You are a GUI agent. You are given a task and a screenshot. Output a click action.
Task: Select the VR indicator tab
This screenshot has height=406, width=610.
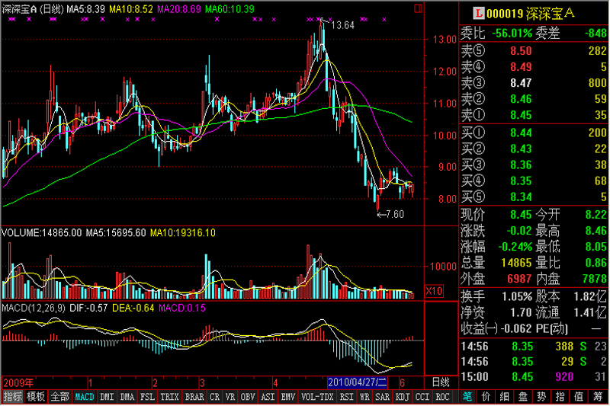coord(230,397)
